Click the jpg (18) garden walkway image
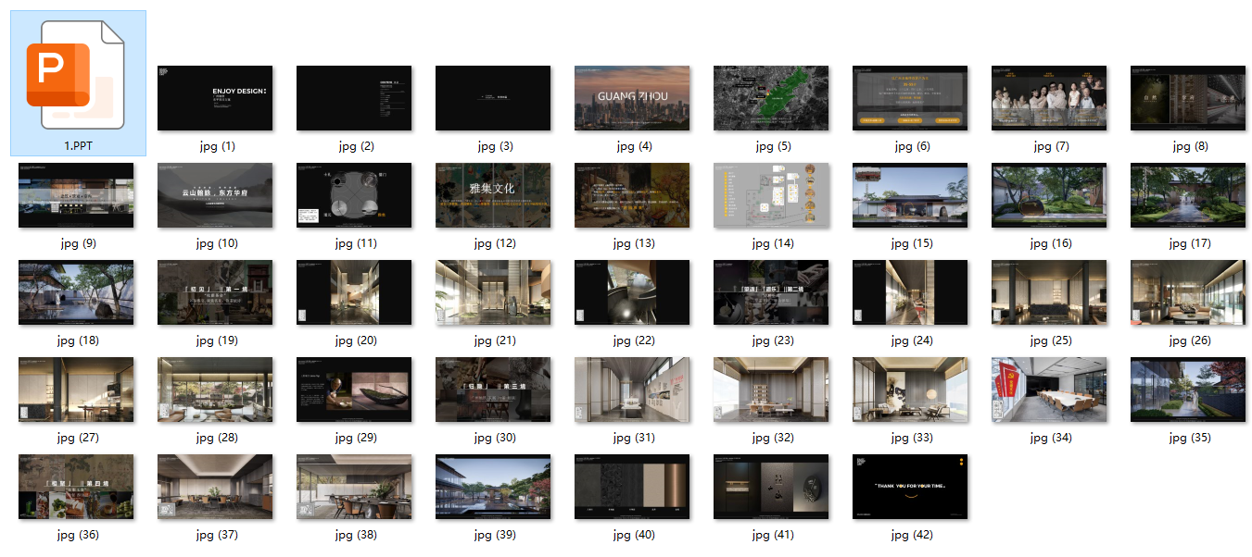Image resolution: width=1252 pixels, height=557 pixels. pyautogui.click(x=76, y=292)
